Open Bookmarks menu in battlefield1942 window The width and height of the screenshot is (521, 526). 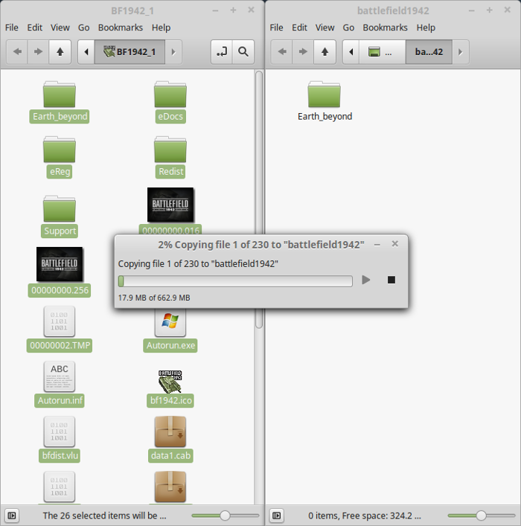click(385, 28)
